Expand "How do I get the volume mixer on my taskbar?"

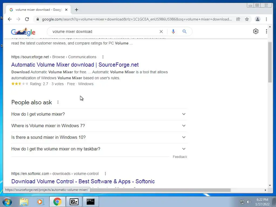click(x=99, y=149)
